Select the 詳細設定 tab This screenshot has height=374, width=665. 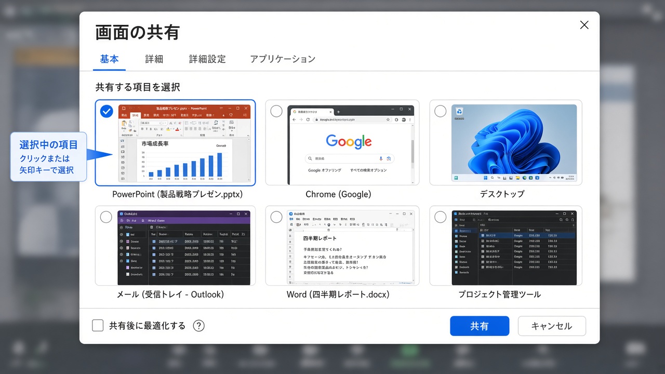pyautogui.click(x=207, y=59)
